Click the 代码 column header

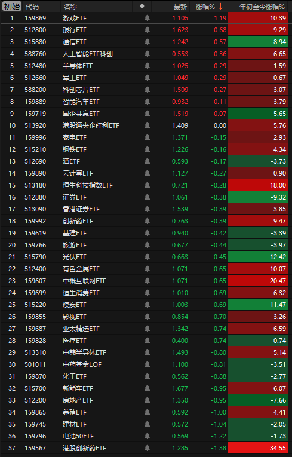coord(32,7)
